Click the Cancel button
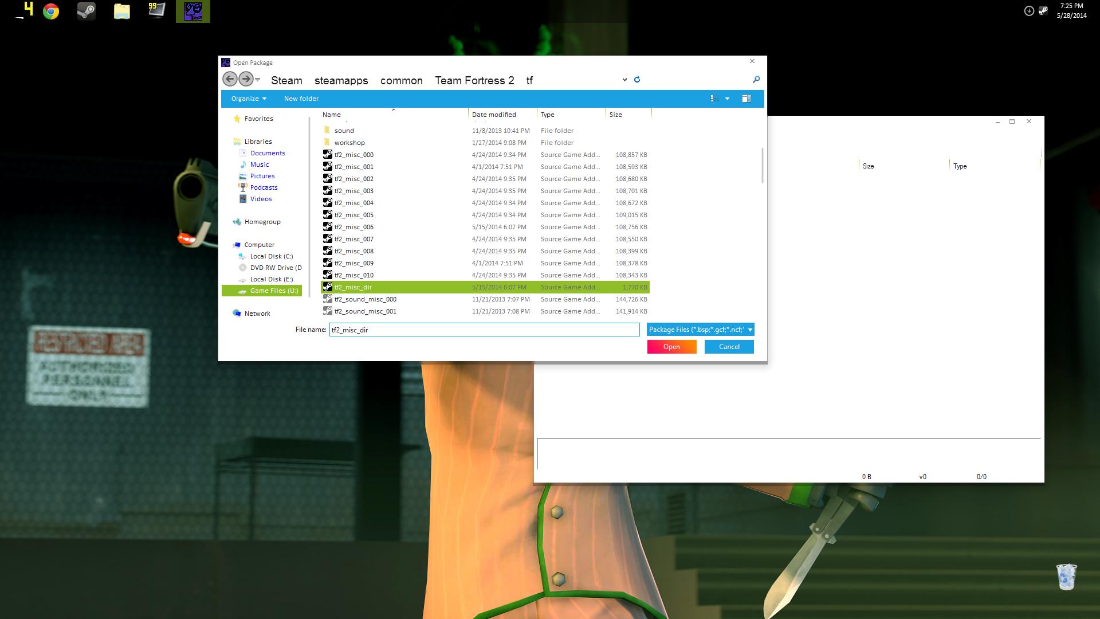The height and width of the screenshot is (619, 1100). click(729, 347)
